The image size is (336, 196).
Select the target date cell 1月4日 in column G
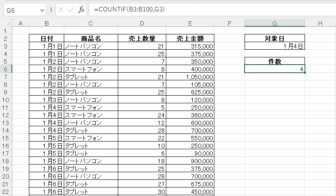click(x=274, y=46)
